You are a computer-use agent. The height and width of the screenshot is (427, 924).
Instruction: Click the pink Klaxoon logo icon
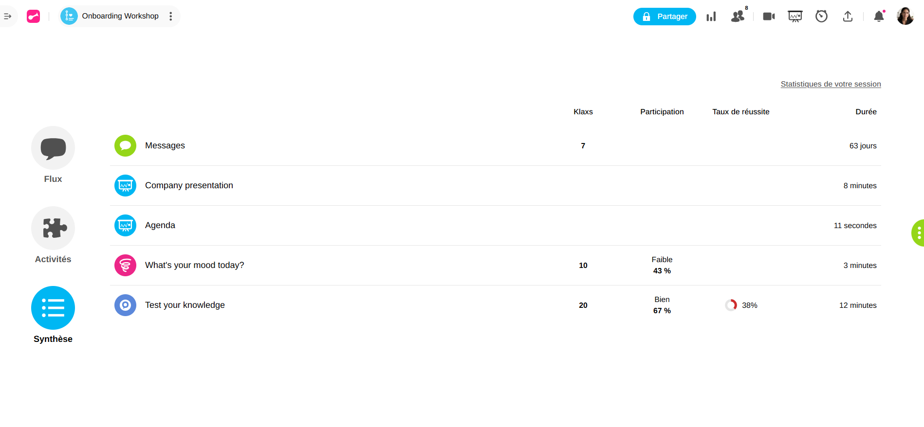tap(34, 17)
